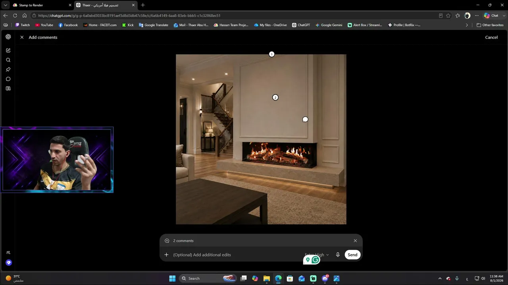Open the Twitch bookmark
Viewport: 508px width, 285px height.
click(x=22, y=25)
